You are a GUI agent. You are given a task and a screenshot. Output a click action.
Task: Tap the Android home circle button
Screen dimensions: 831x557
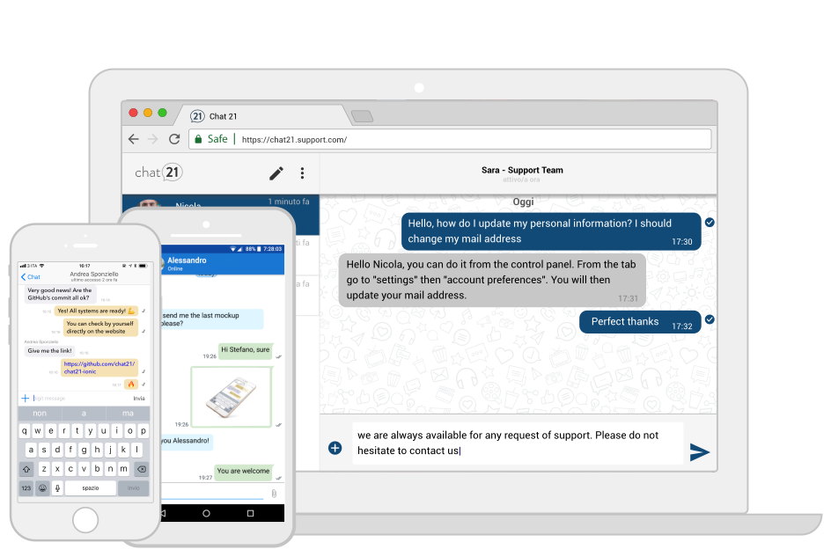tap(206, 513)
